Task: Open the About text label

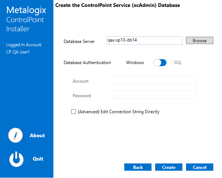Action: tap(37, 135)
